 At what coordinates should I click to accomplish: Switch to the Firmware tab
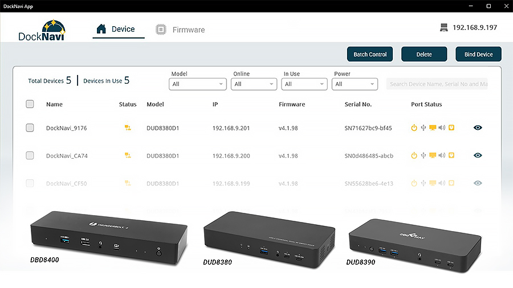coord(180,30)
